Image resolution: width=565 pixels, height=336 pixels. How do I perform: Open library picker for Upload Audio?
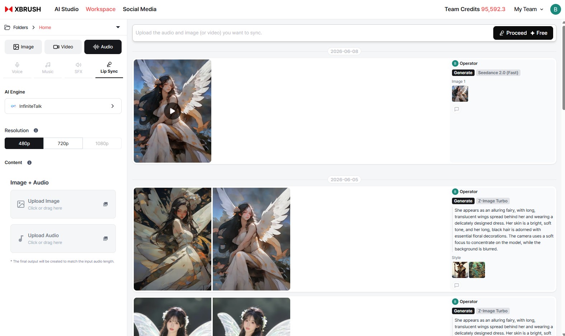pyautogui.click(x=105, y=239)
